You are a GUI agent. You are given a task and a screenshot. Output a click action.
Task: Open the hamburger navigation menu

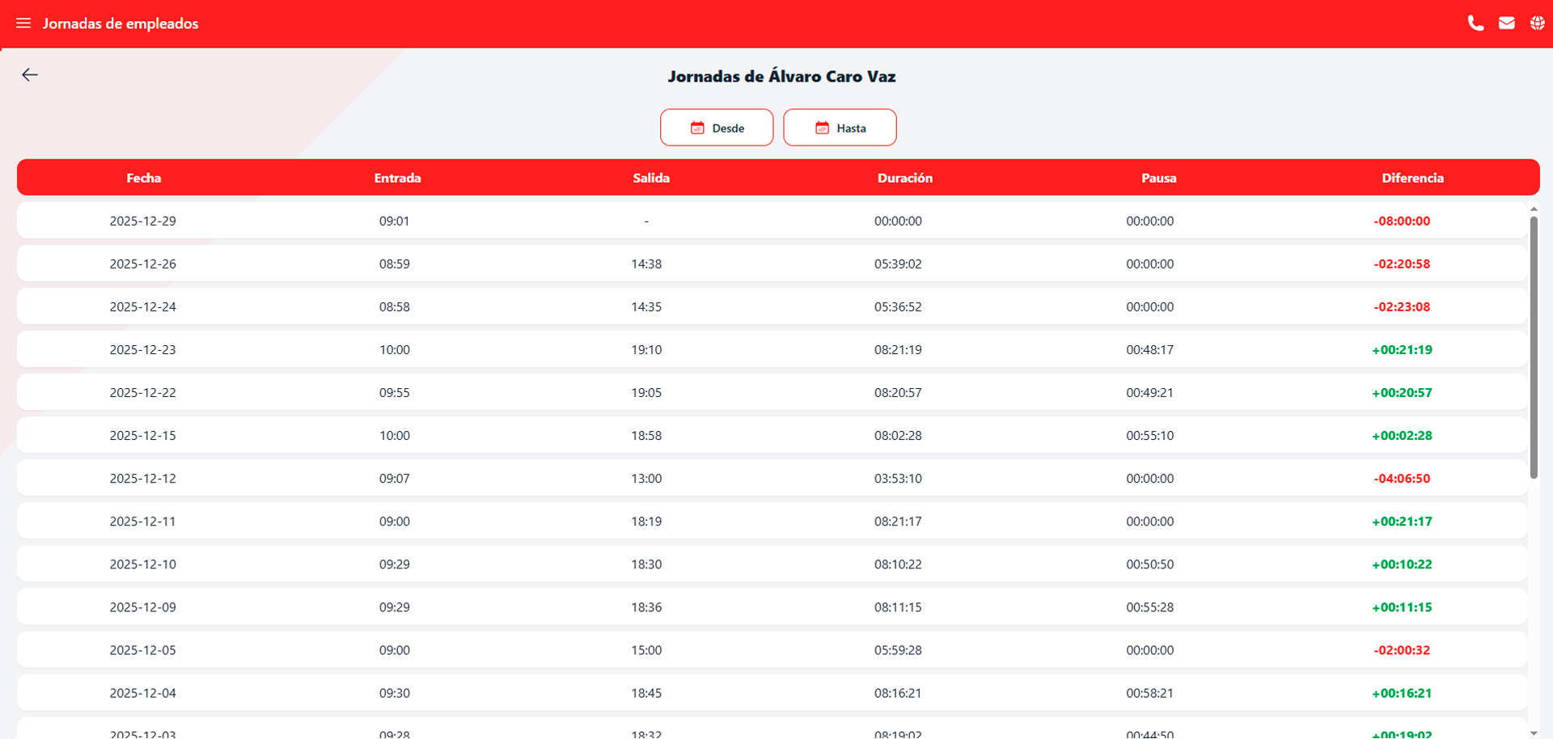(23, 23)
